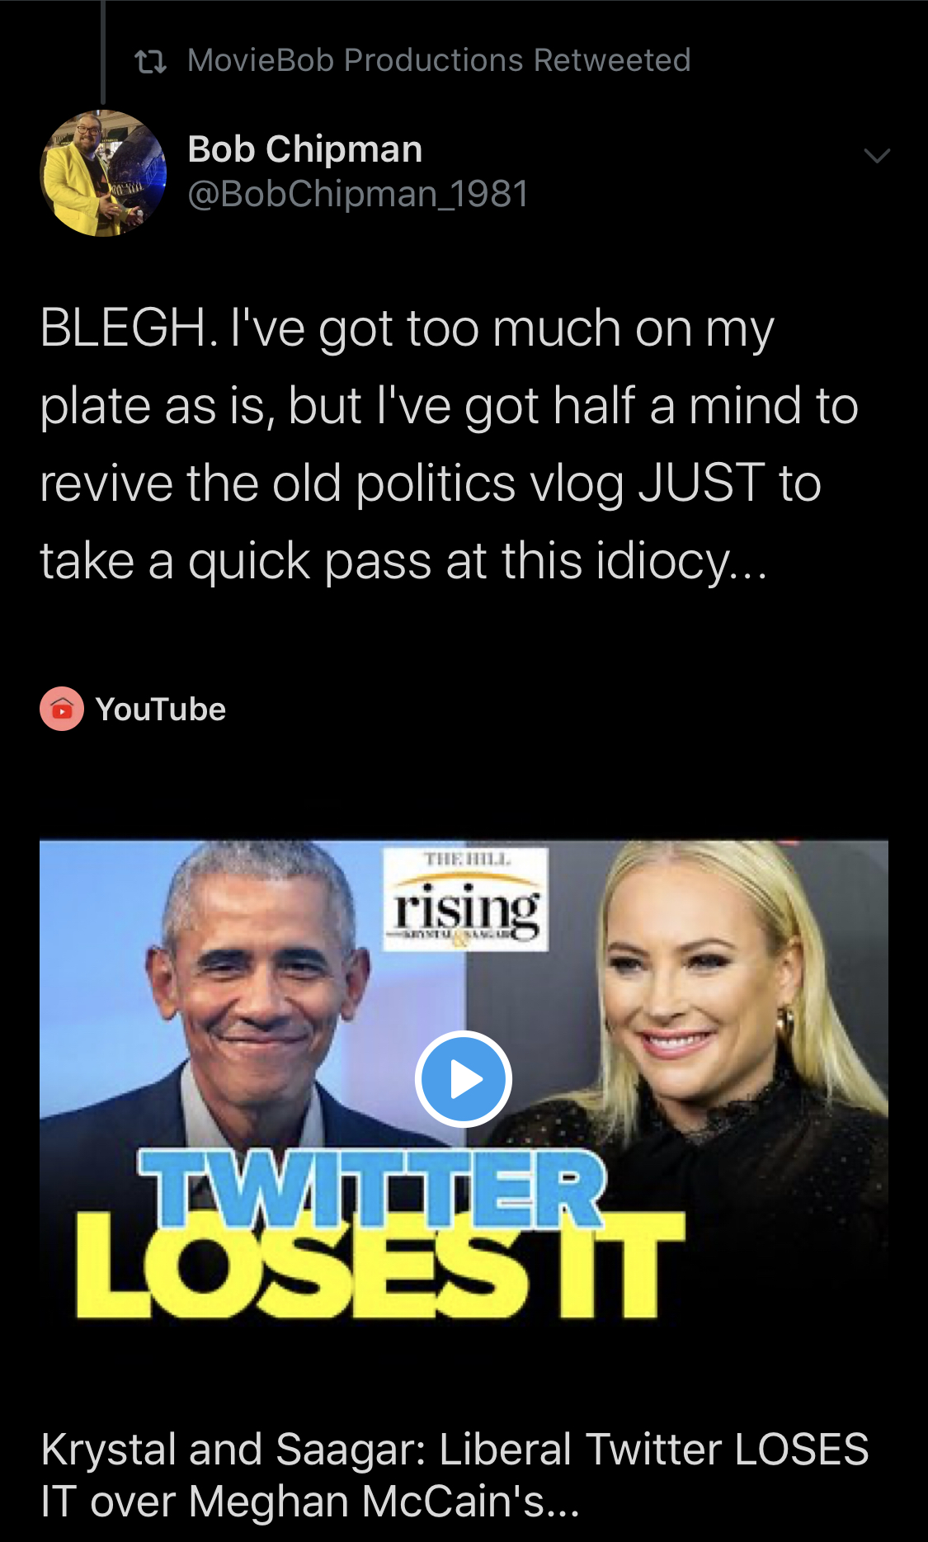Open Bob Chipman's profile avatar
Screen dimensions: 928x1542
click(x=103, y=173)
